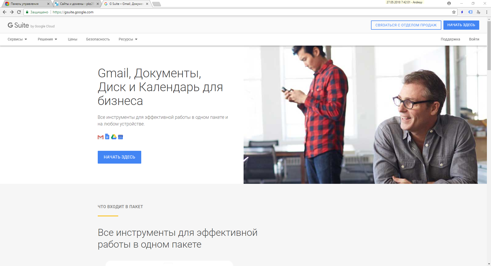
Task: Click the hero Начать здесь button
Action: tap(119, 157)
